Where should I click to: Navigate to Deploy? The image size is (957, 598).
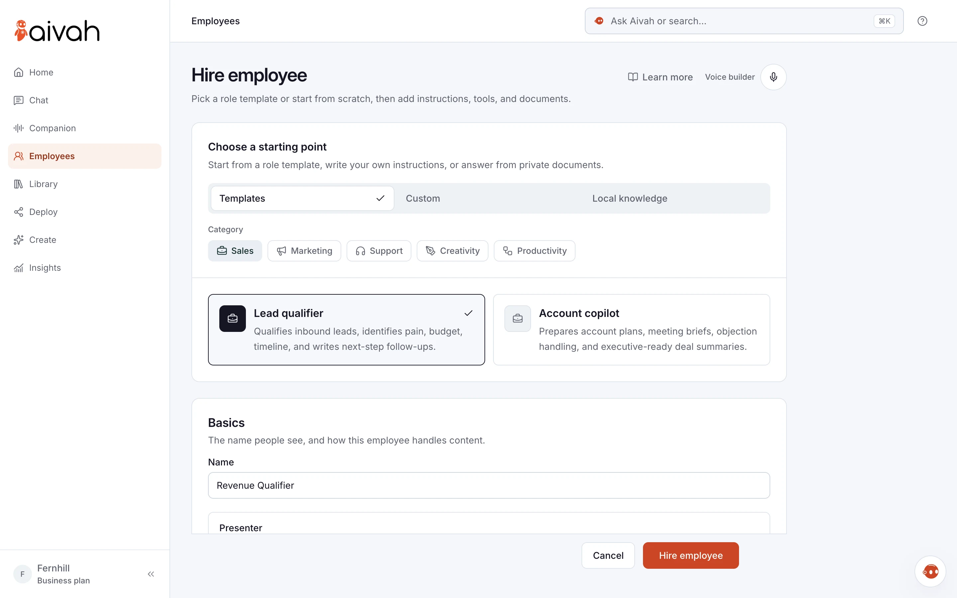pos(85,212)
